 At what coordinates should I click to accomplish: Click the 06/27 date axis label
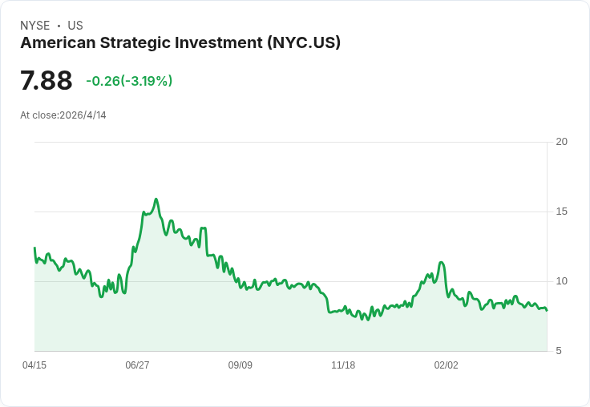coord(137,365)
